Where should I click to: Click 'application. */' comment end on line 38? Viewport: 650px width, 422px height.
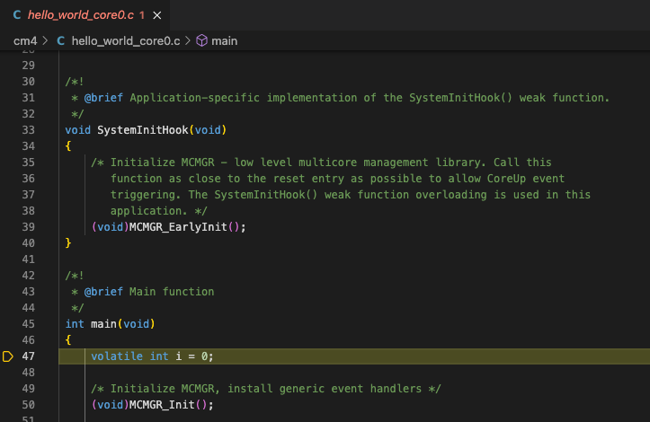pyautogui.click(x=159, y=211)
